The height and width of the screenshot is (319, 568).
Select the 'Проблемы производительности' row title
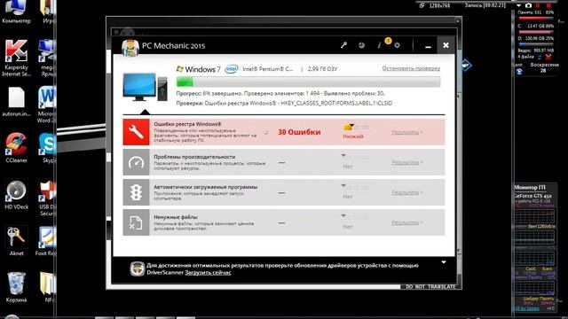coord(194,157)
